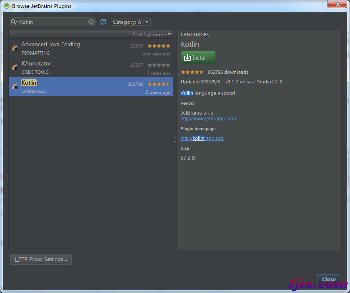The width and height of the screenshot is (350, 293).
Task: Click "2 weeks ago" update label
Action: coord(158,92)
